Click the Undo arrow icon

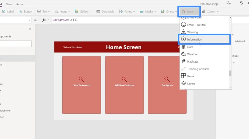point(242,3)
